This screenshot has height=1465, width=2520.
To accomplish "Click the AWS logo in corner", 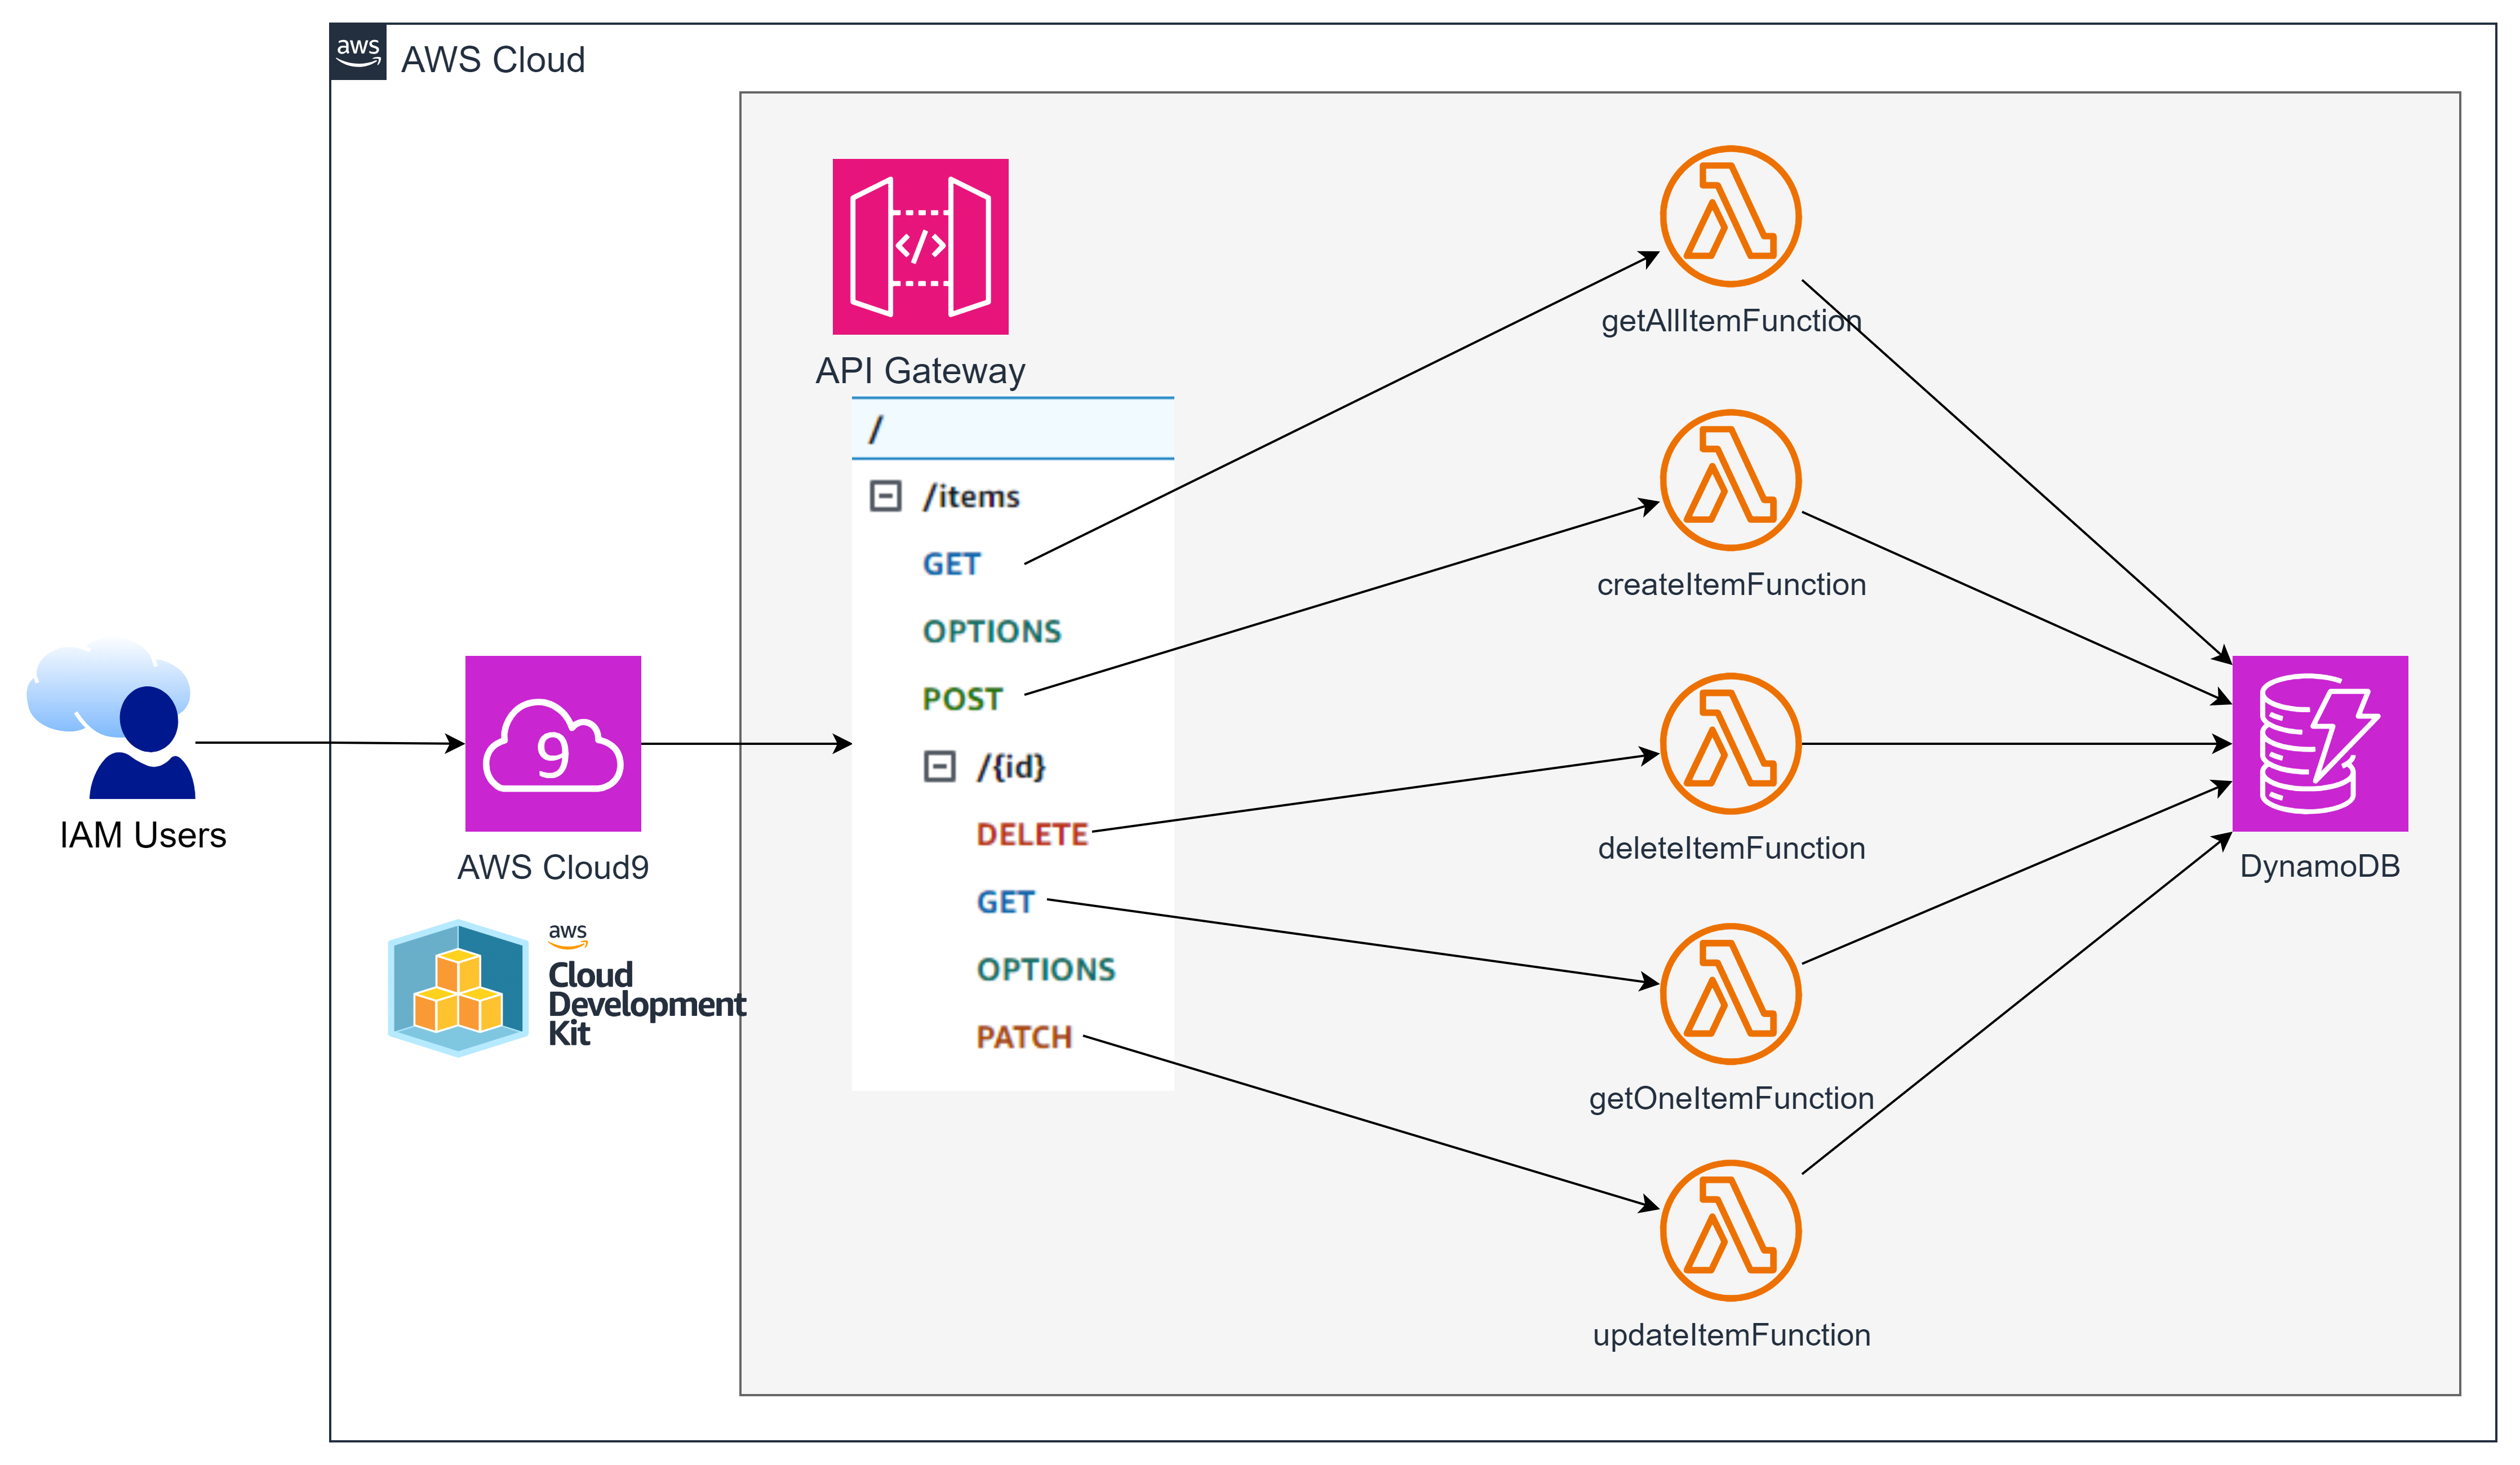I will tap(358, 52).
